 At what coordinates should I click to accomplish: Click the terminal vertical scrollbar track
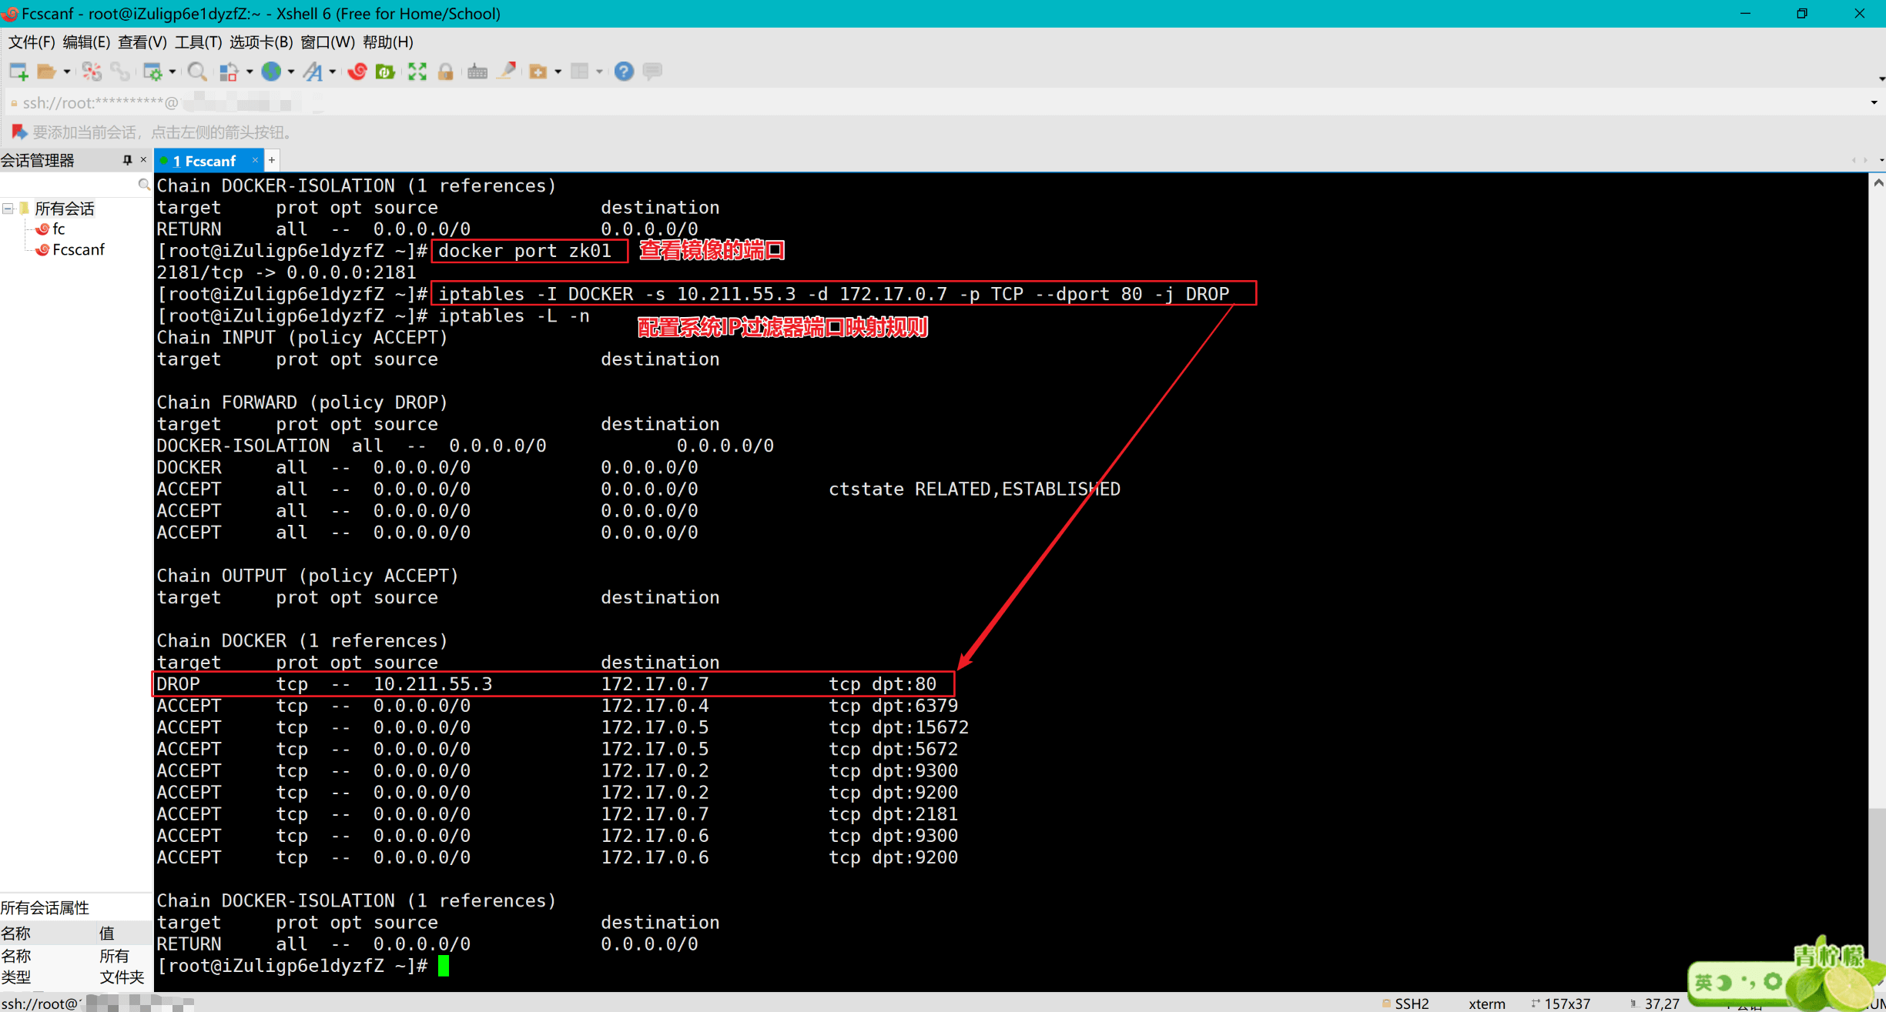pos(1878,500)
